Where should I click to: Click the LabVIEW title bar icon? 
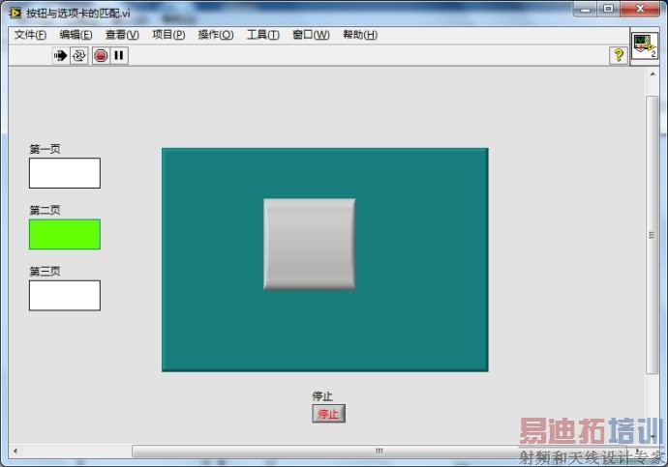(x=15, y=14)
